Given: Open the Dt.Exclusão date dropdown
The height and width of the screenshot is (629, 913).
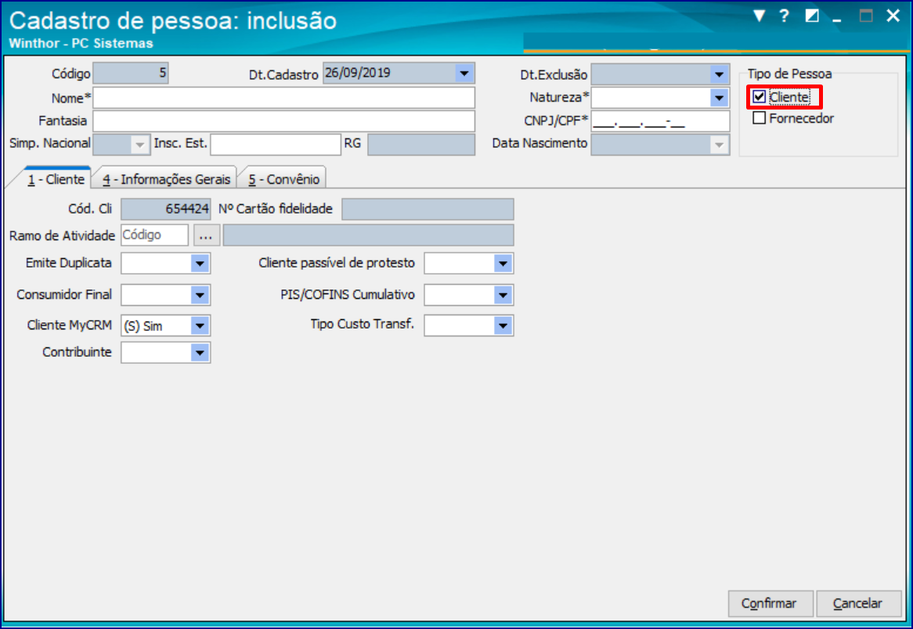Looking at the screenshot, I should pos(719,74).
